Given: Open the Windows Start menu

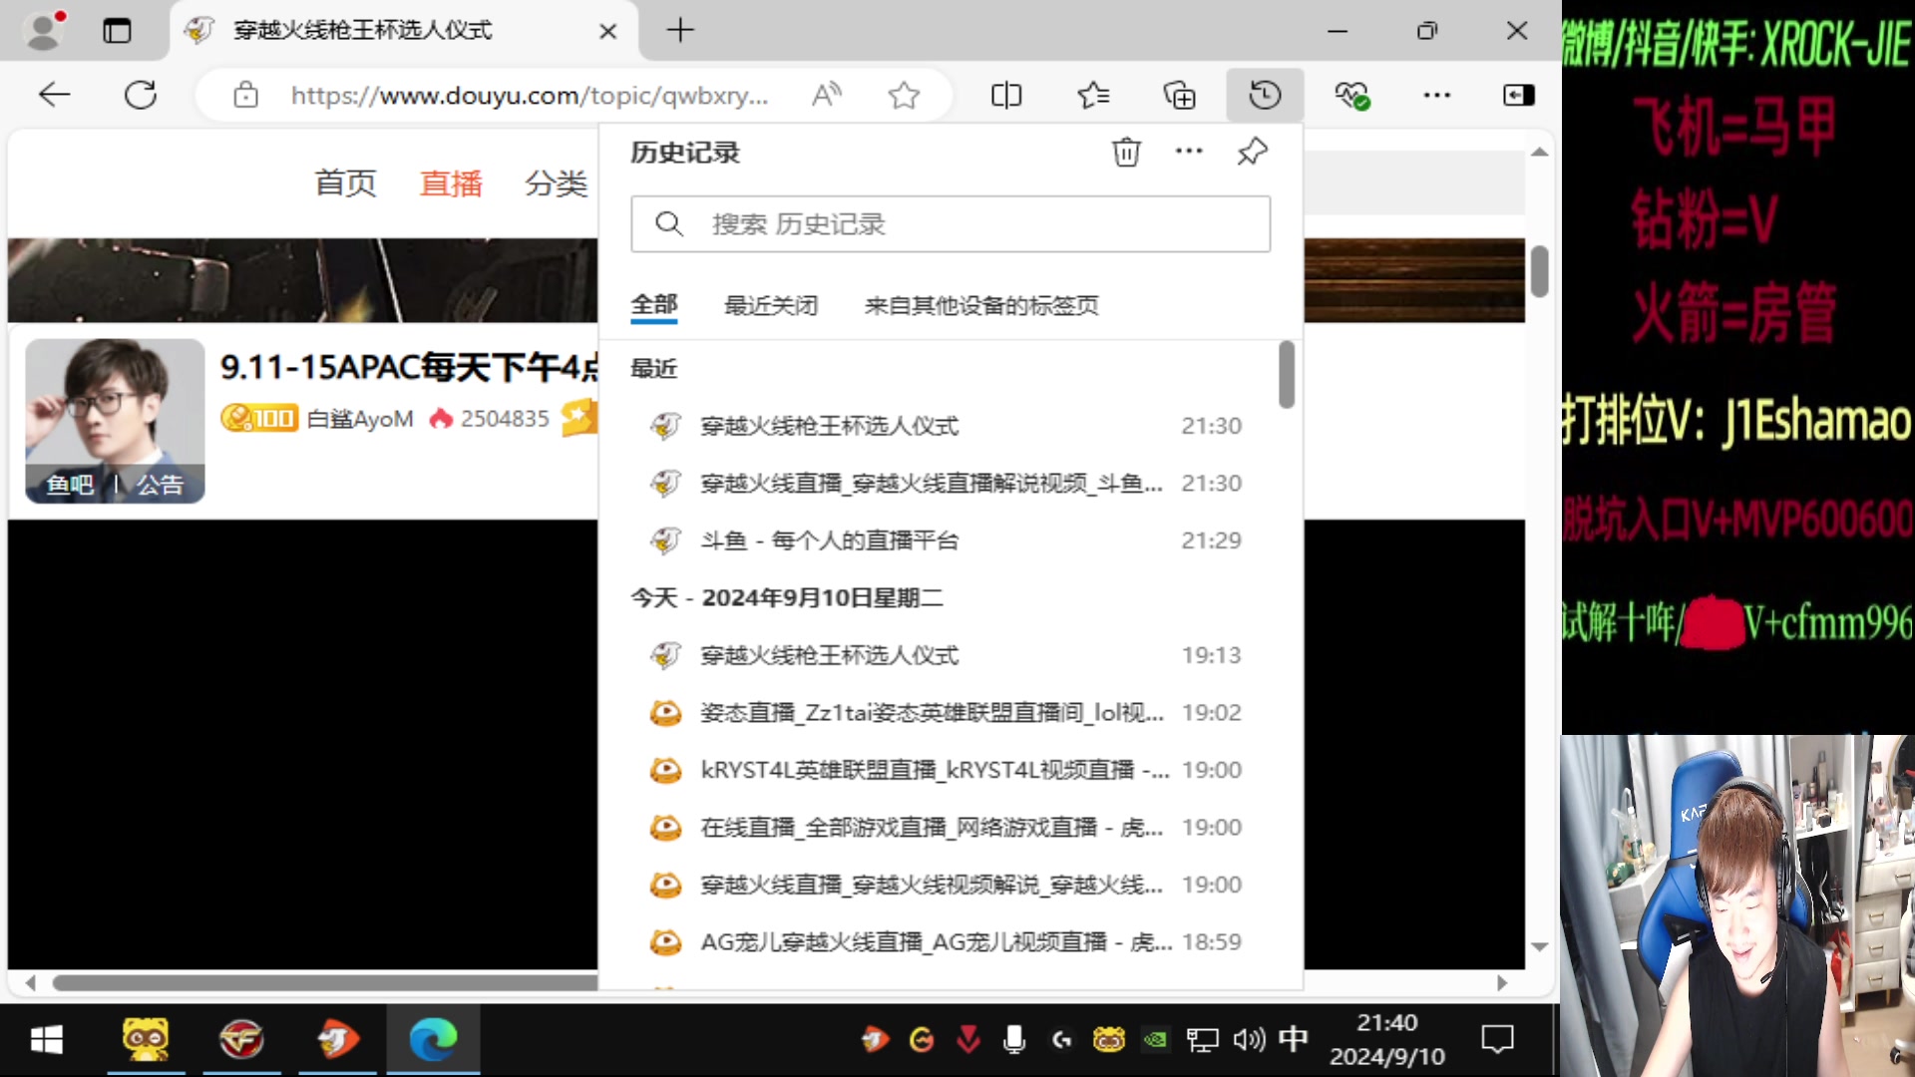Looking at the screenshot, I should (x=47, y=1040).
